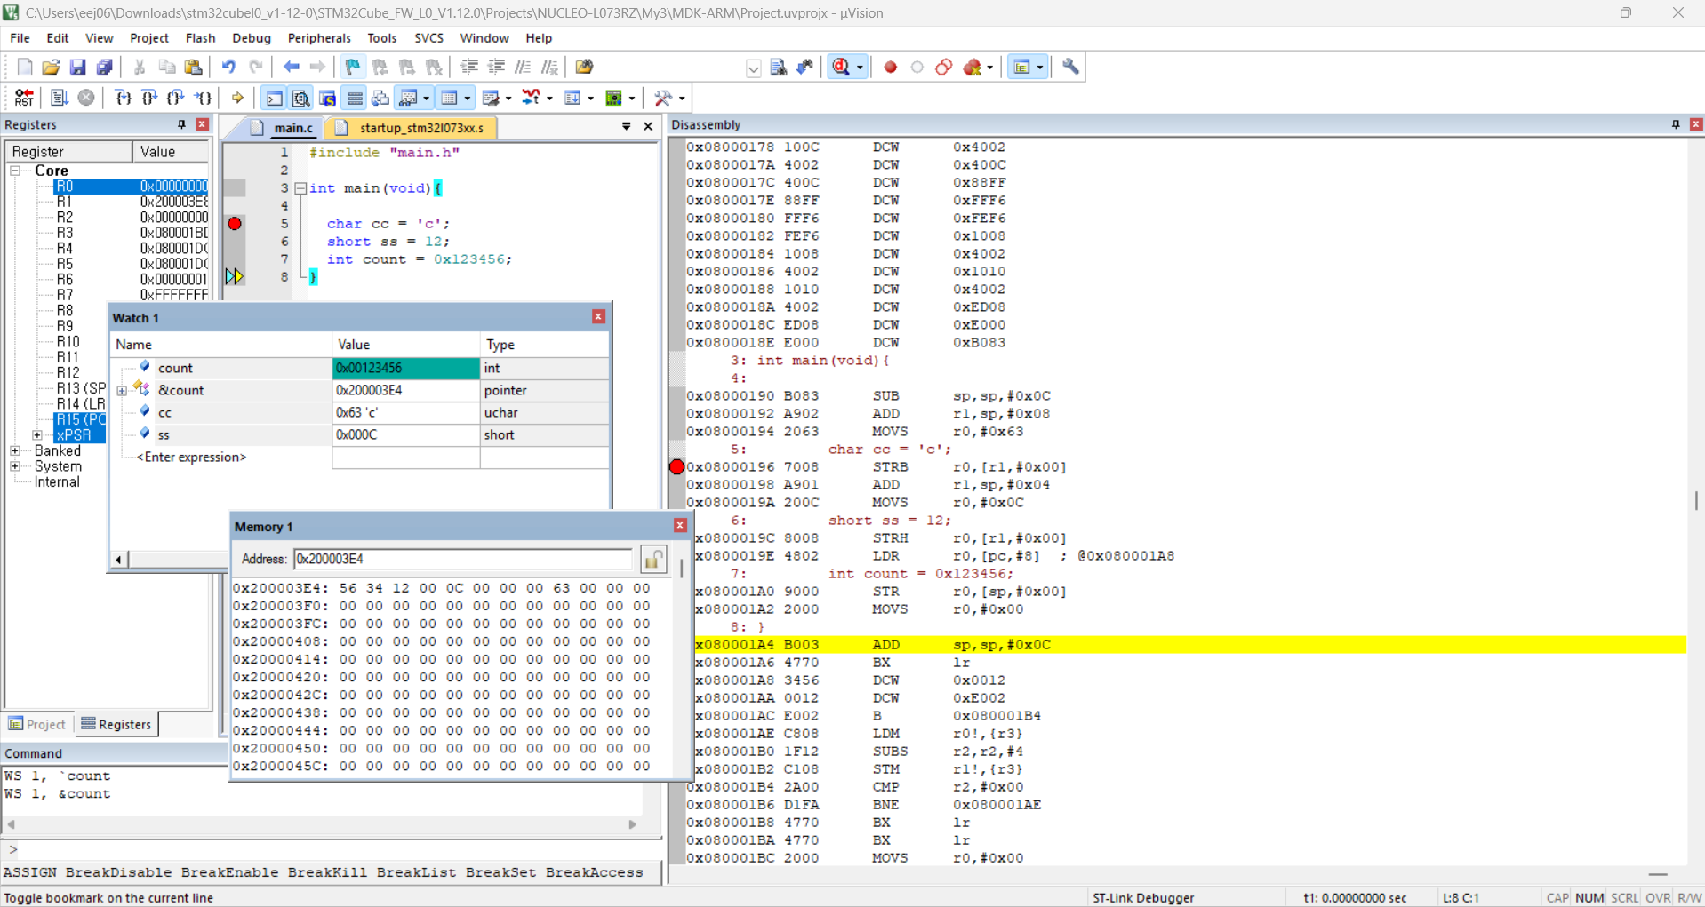
Task: Toggle the Registers Window button
Action: (355, 98)
